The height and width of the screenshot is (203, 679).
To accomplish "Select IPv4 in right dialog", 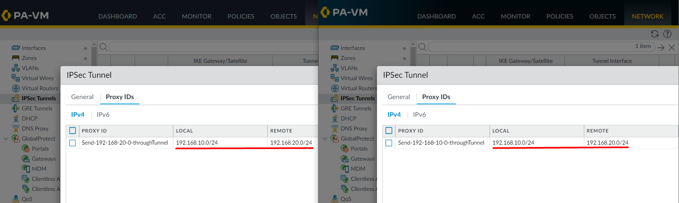I will pyautogui.click(x=394, y=115).
